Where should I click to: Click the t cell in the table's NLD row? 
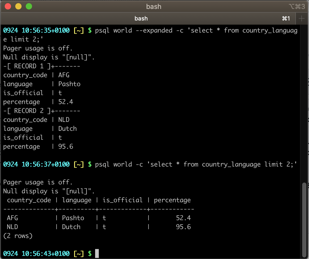[104, 227]
